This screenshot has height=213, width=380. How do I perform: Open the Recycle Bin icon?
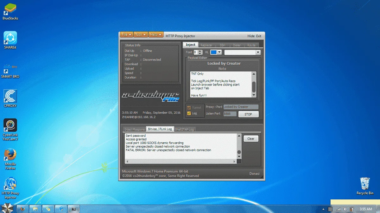[365, 186]
